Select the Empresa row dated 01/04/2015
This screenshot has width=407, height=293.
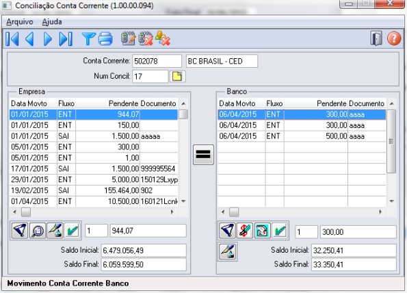coord(94,201)
